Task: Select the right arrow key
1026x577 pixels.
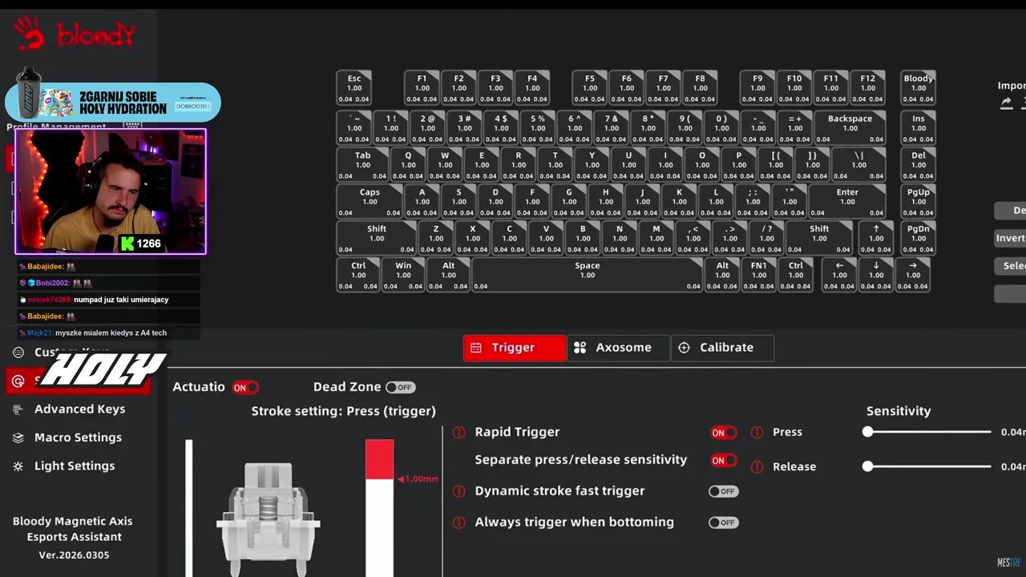Action: tap(913, 275)
